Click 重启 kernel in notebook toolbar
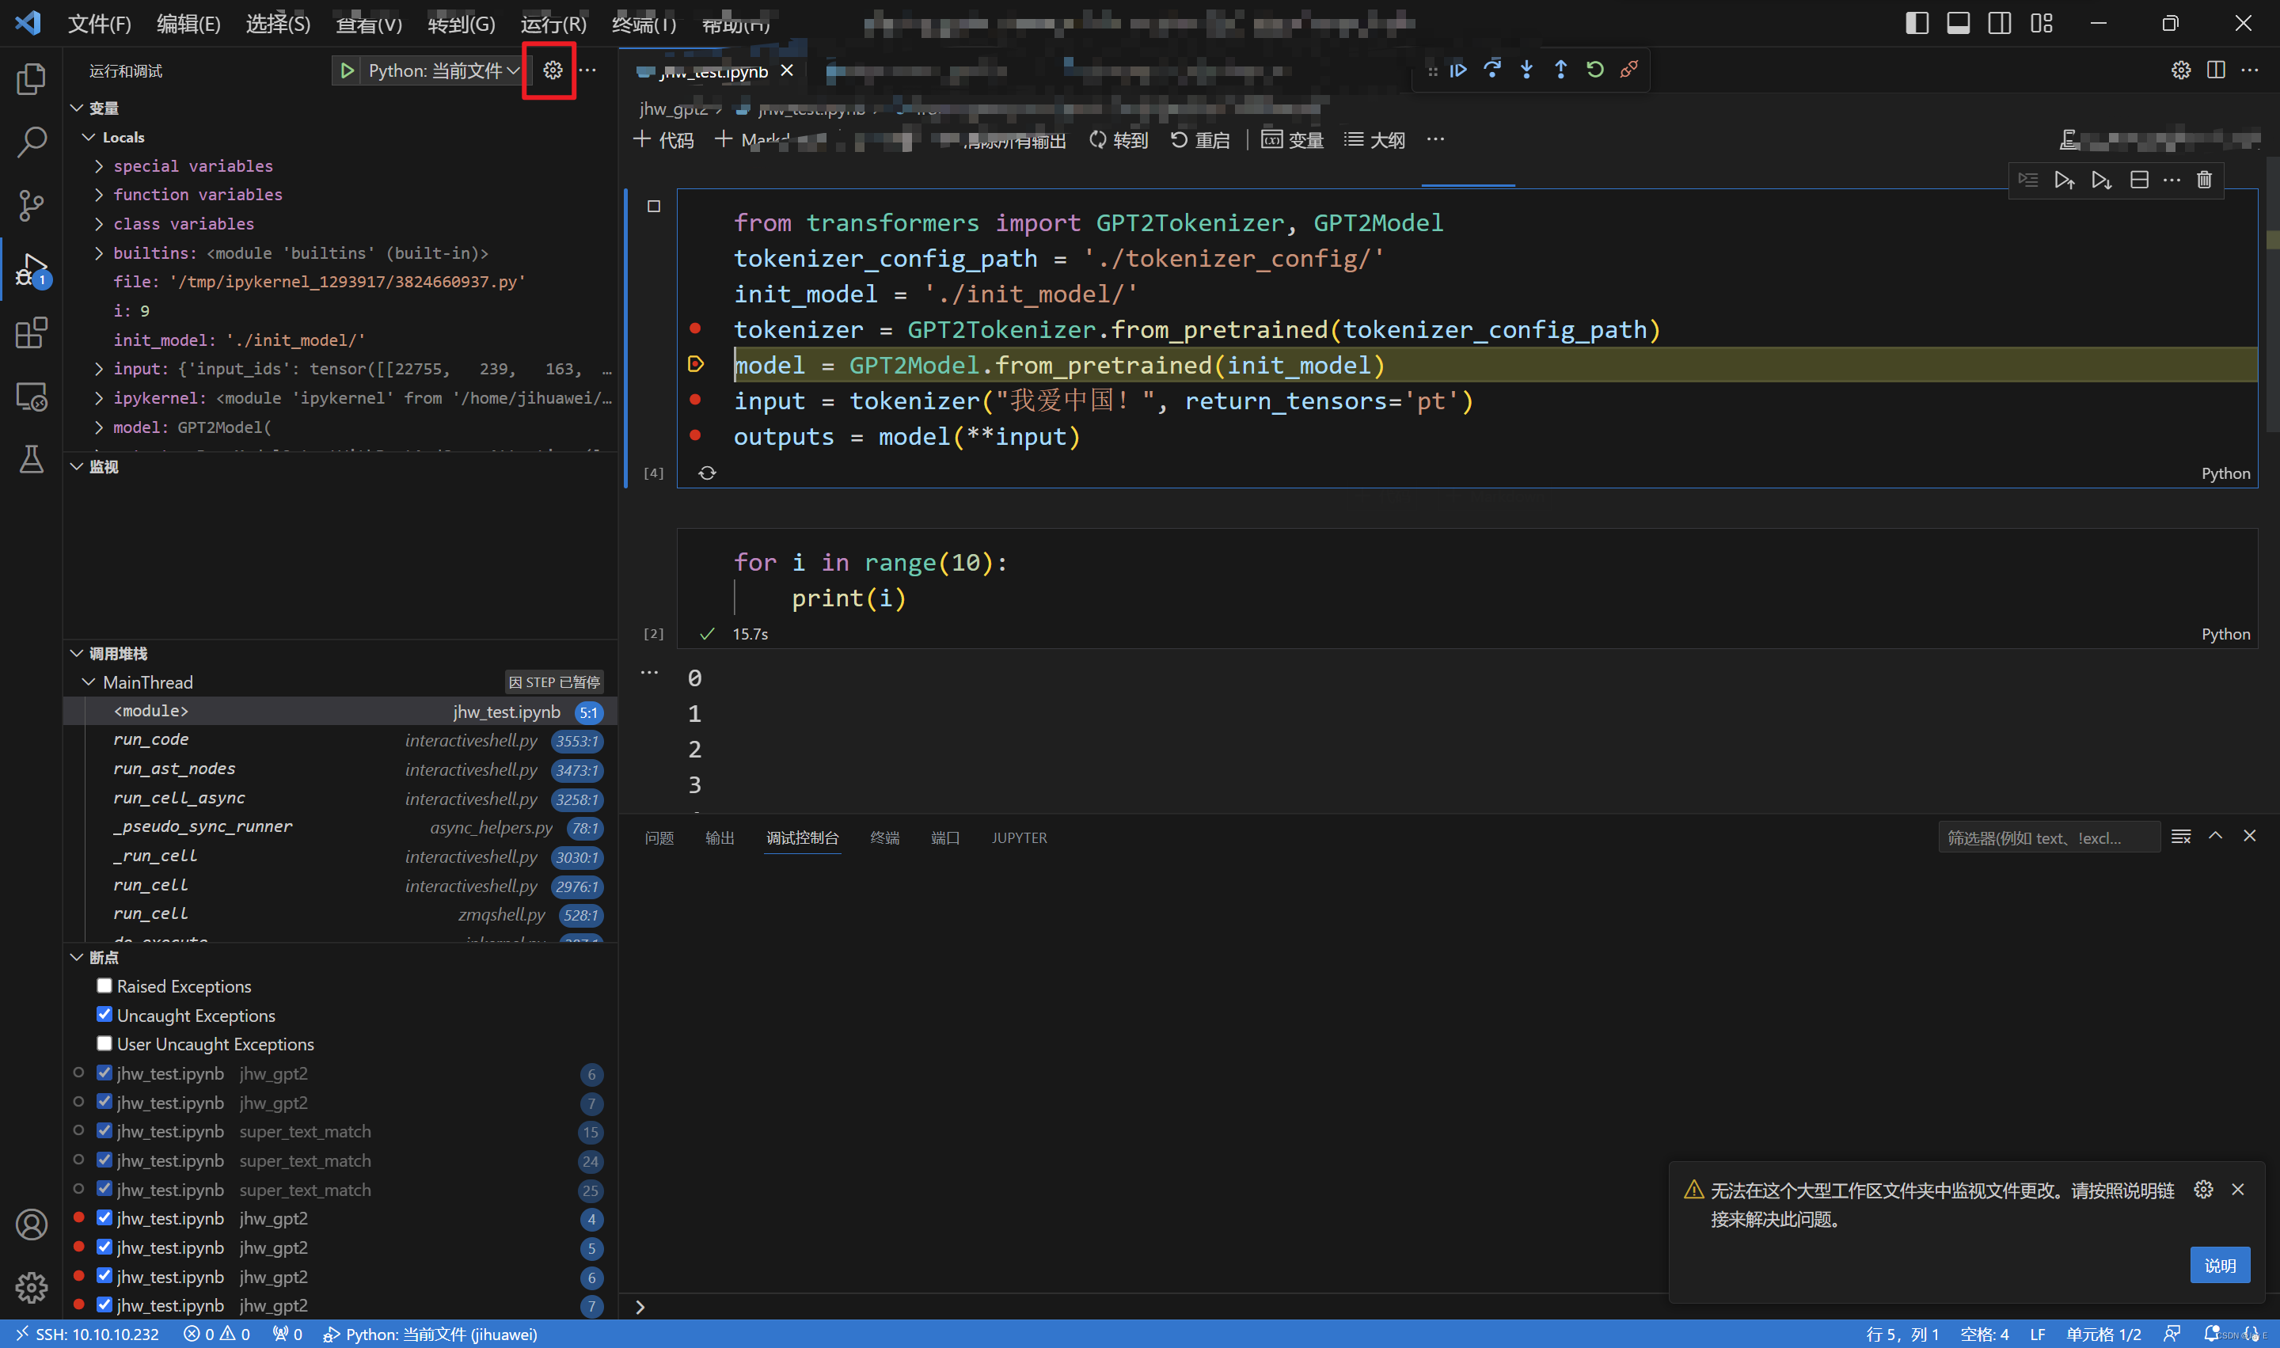Viewport: 2280px width, 1348px height. [x=1199, y=140]
